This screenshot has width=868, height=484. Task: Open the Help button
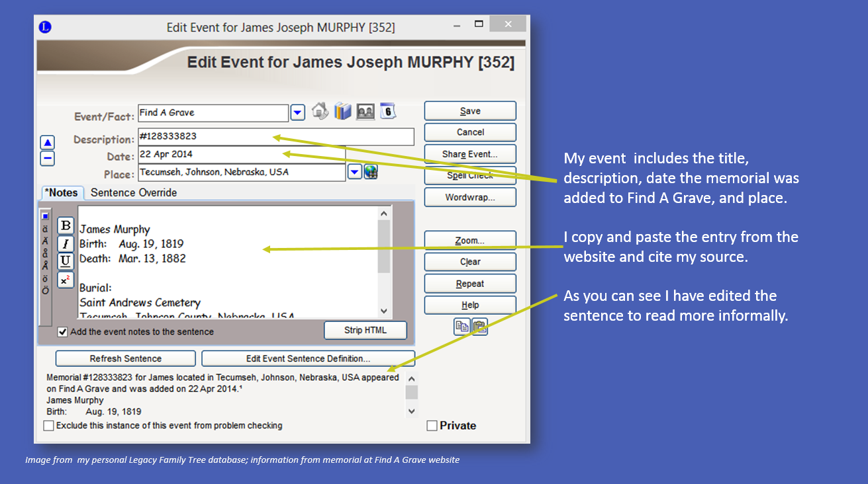pyautogui.click(x=470, y=305)
